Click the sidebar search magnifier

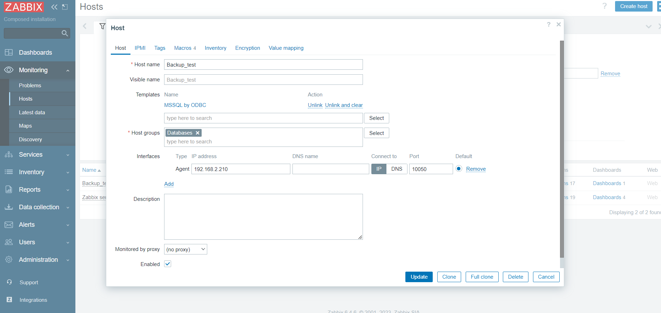(65, 33)
